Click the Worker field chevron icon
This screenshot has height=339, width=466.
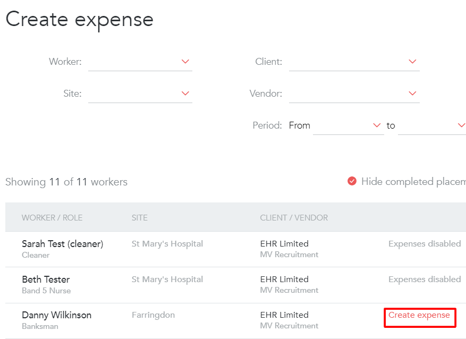pos(185,61)
